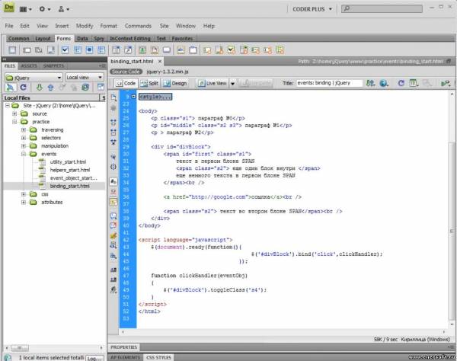The height and width of the screenshot is (361, 457).
Task: Open the jQuery site dropdown
Action: (34, 78)
